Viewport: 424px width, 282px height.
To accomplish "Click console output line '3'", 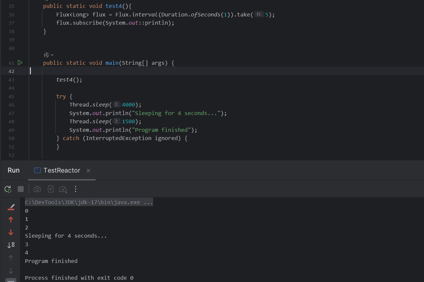I will 27,244.
